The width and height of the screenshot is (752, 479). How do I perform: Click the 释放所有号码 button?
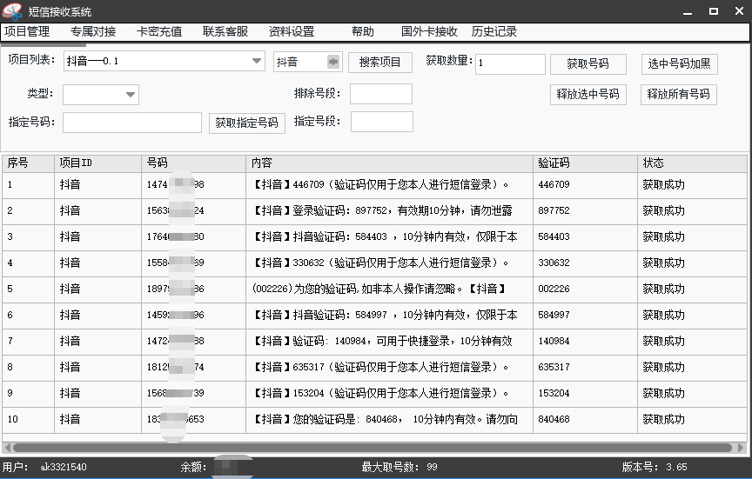coord(678,94)
